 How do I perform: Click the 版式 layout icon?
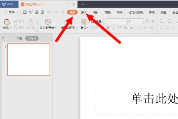click(x=84, y=22)
